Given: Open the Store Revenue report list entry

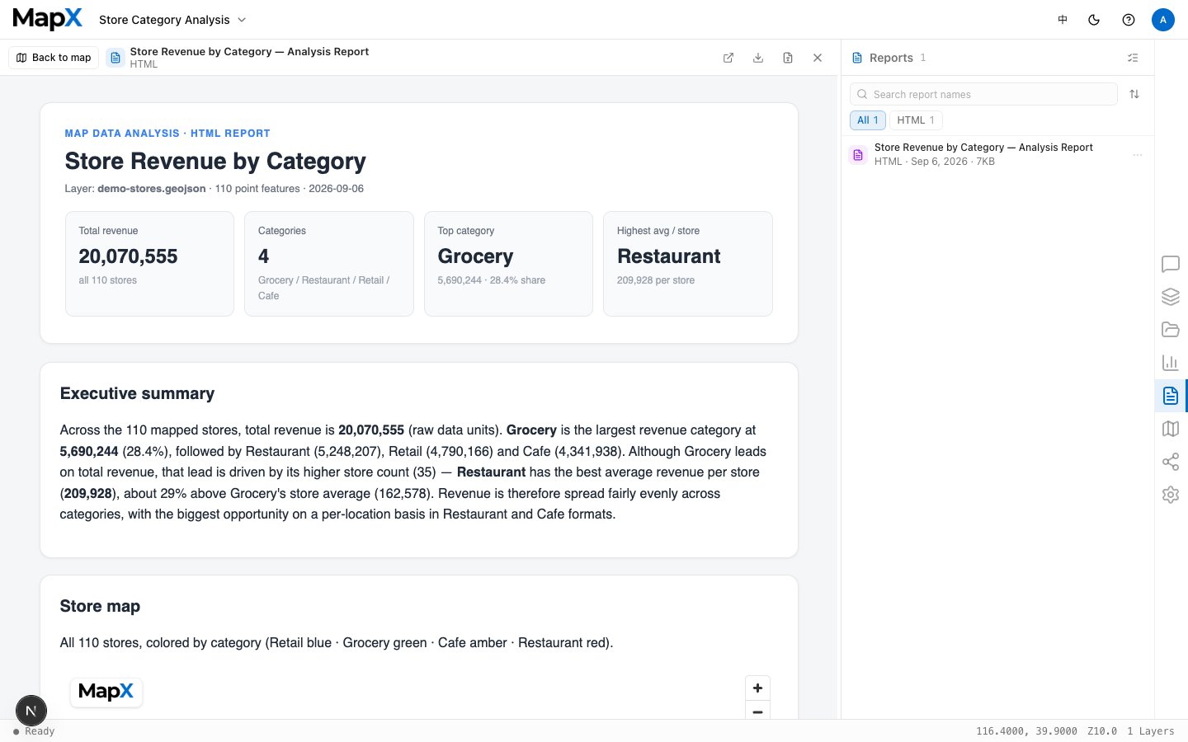Looking at the screenshot, I should coord(997,154).
